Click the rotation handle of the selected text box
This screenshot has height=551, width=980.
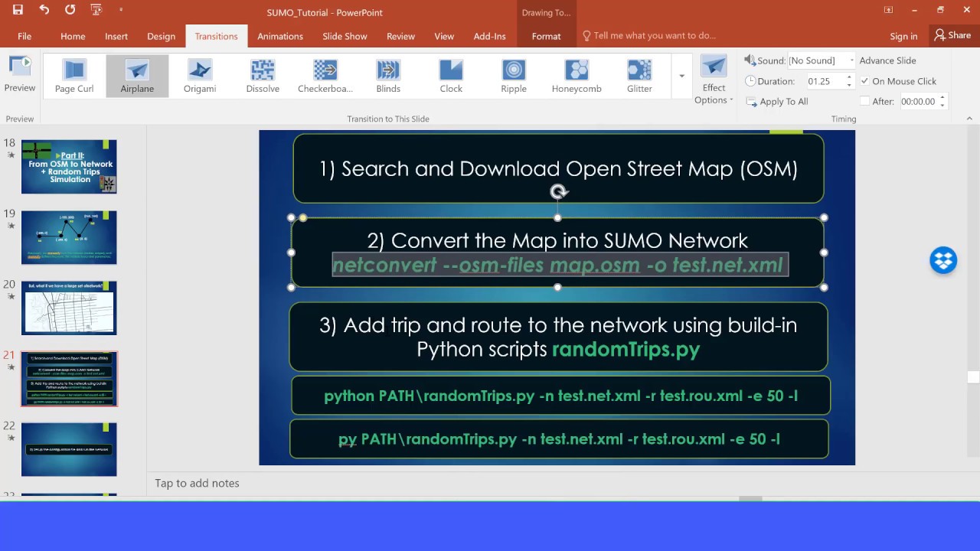558,192
